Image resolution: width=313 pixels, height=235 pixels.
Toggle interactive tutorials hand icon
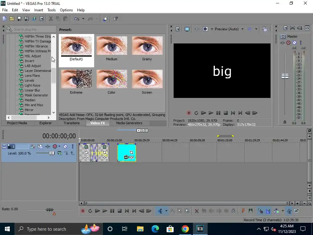click(105, 19)
